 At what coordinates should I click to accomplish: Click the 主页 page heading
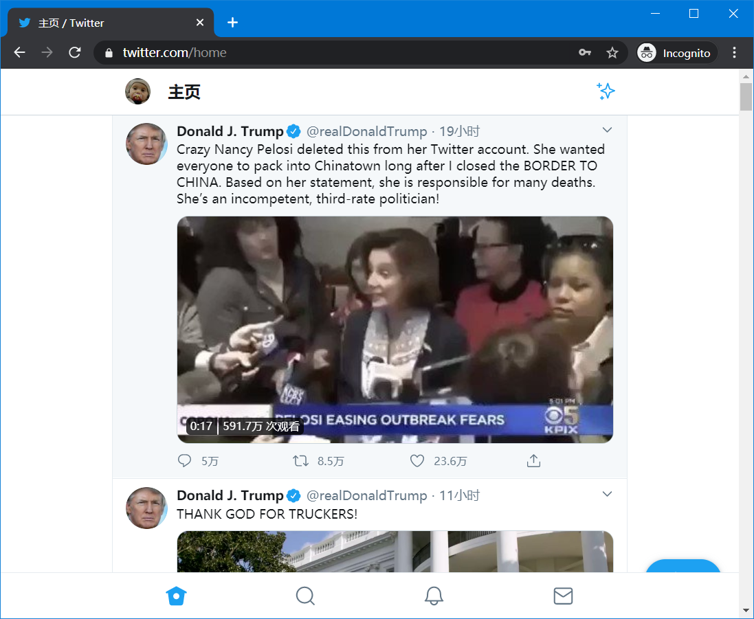coord(184,92)
